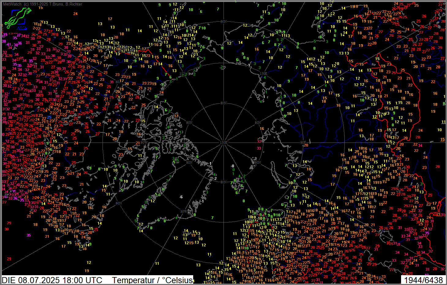The image size is (447, 285).
Task: Click the 30W meridian label
Action: [183, 211]
